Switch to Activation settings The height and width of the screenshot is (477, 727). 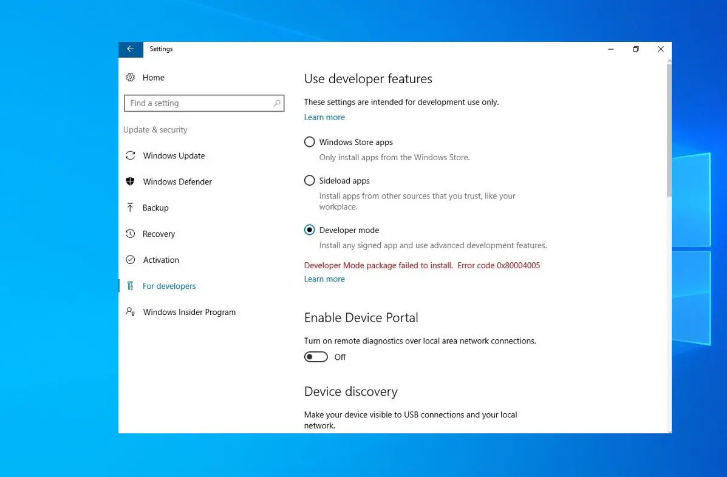[x=161, y=260]
